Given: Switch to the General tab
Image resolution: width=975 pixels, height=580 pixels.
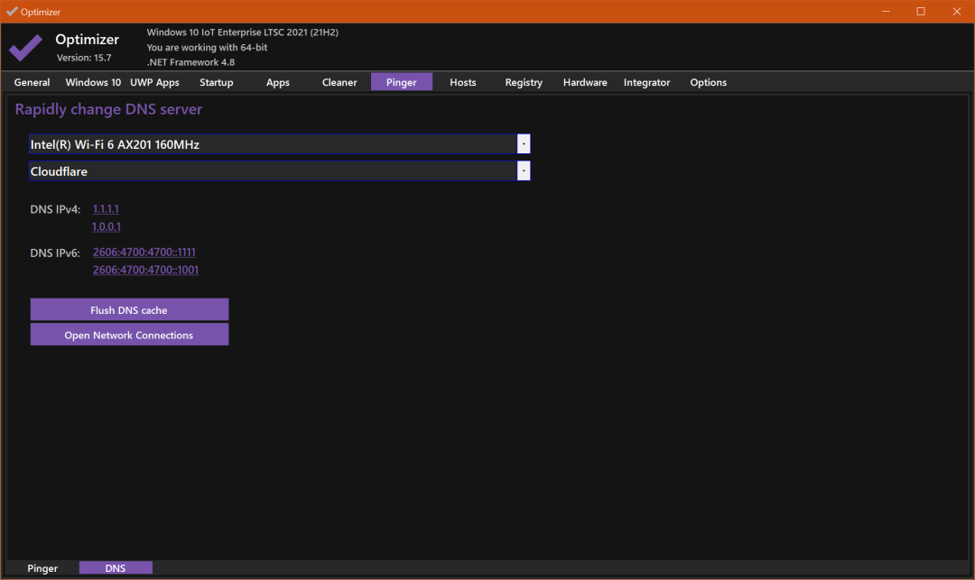Looking at the screenshot, I should pyautogui.click(x=32, y=82).
